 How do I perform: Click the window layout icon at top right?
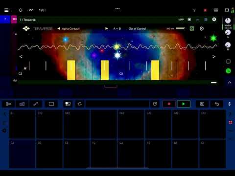tap(227, 10)
